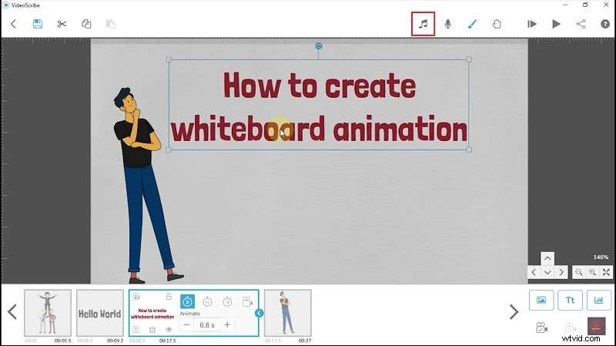Screen dimensions: 616x346
Task: Add new text with the Tt button
Action: click(570, 300)
